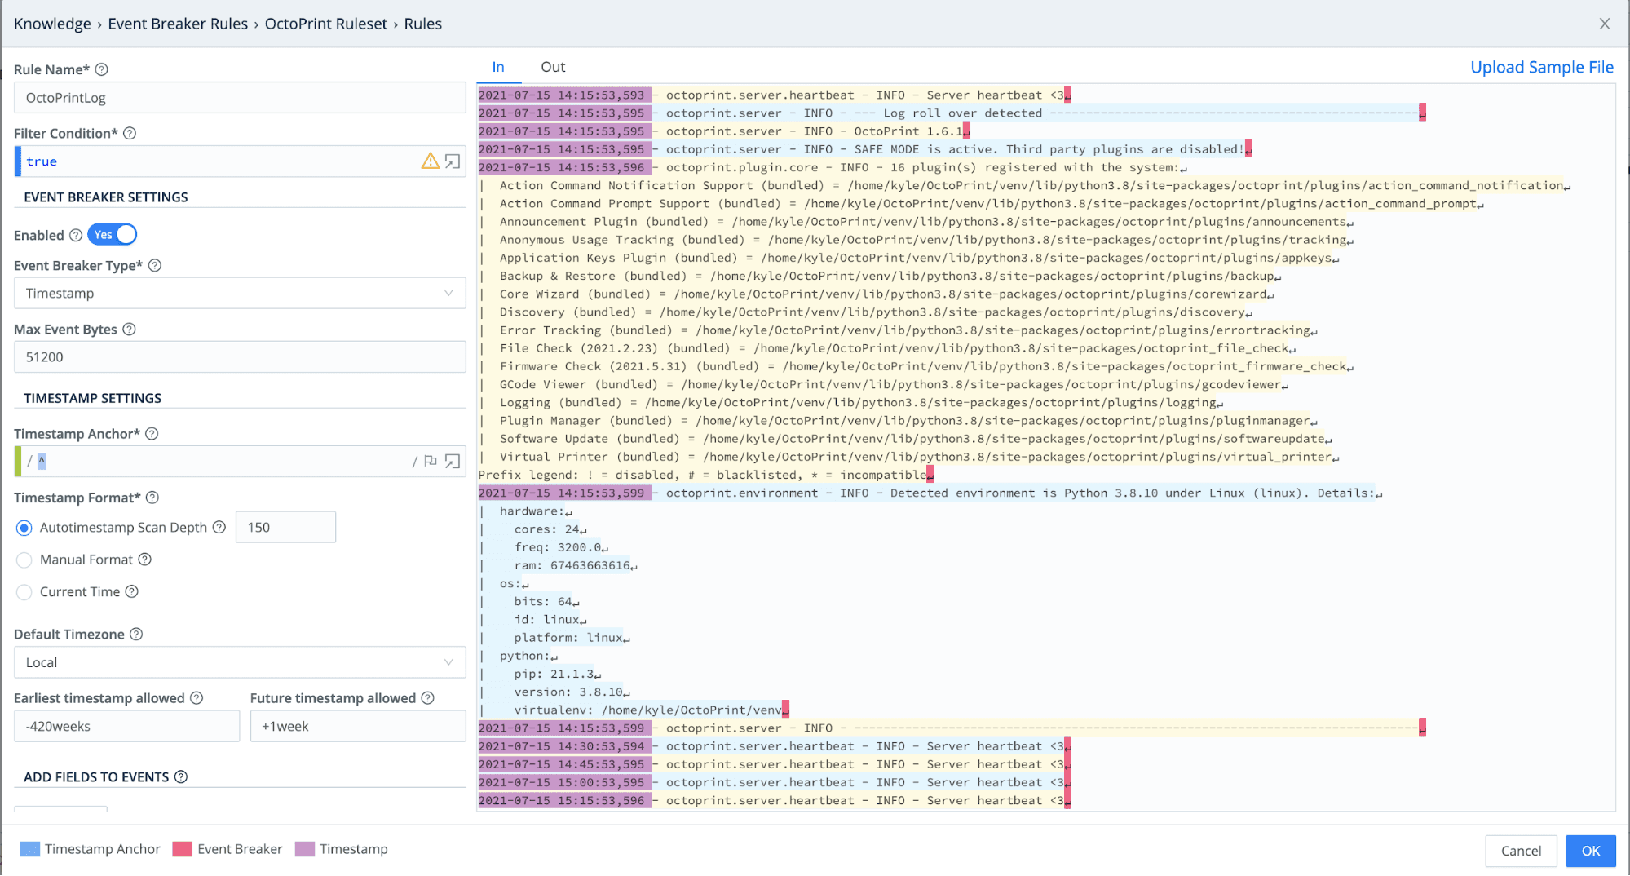Expand the Timestamp Anchor editor icon

(x=453, y=462)
